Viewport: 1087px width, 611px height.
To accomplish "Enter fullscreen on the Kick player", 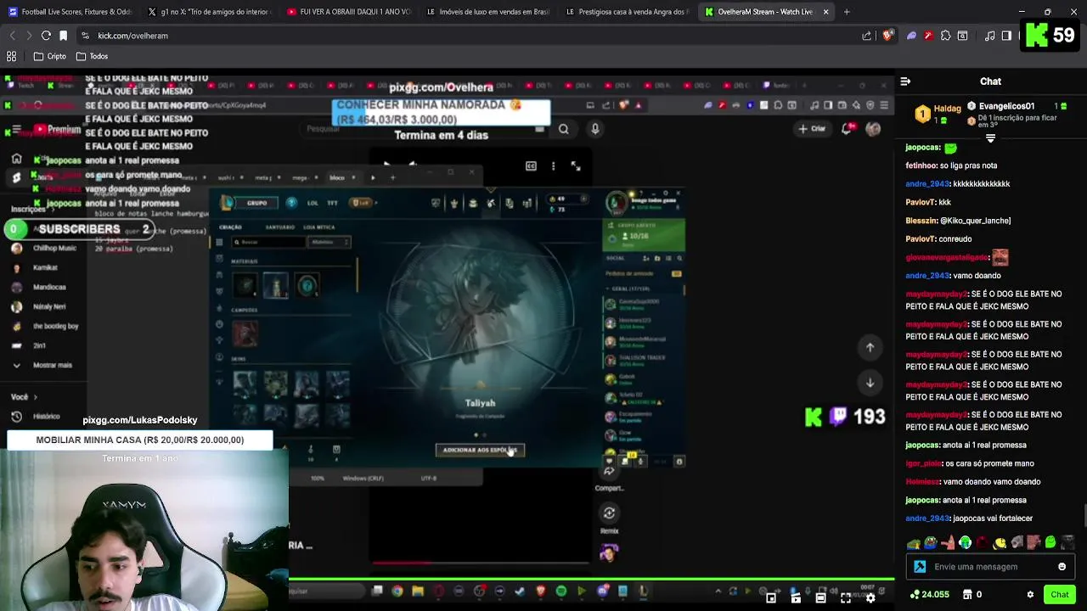I will pos(846,598).
